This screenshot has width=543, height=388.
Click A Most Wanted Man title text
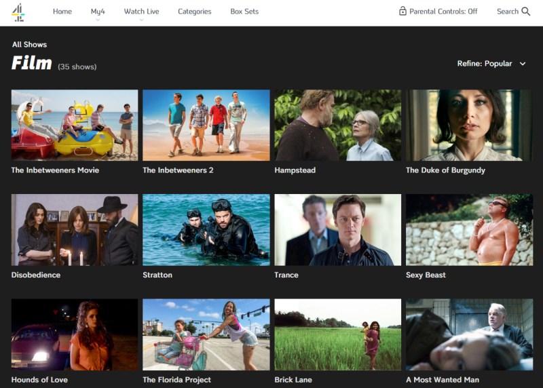point(443,380)
